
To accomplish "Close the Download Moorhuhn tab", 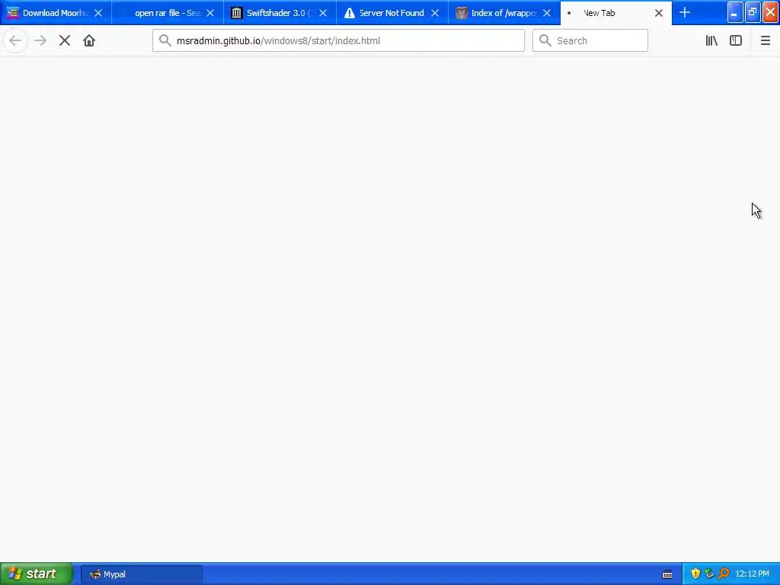I will [98, 13].
